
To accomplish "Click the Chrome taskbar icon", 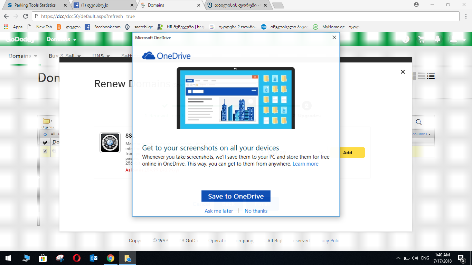I will [111, 258].
